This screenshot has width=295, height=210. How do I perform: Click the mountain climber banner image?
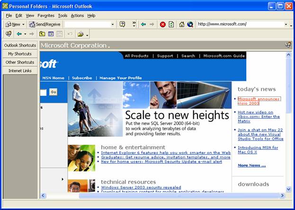pyautogui.click(x=95, y=109)
